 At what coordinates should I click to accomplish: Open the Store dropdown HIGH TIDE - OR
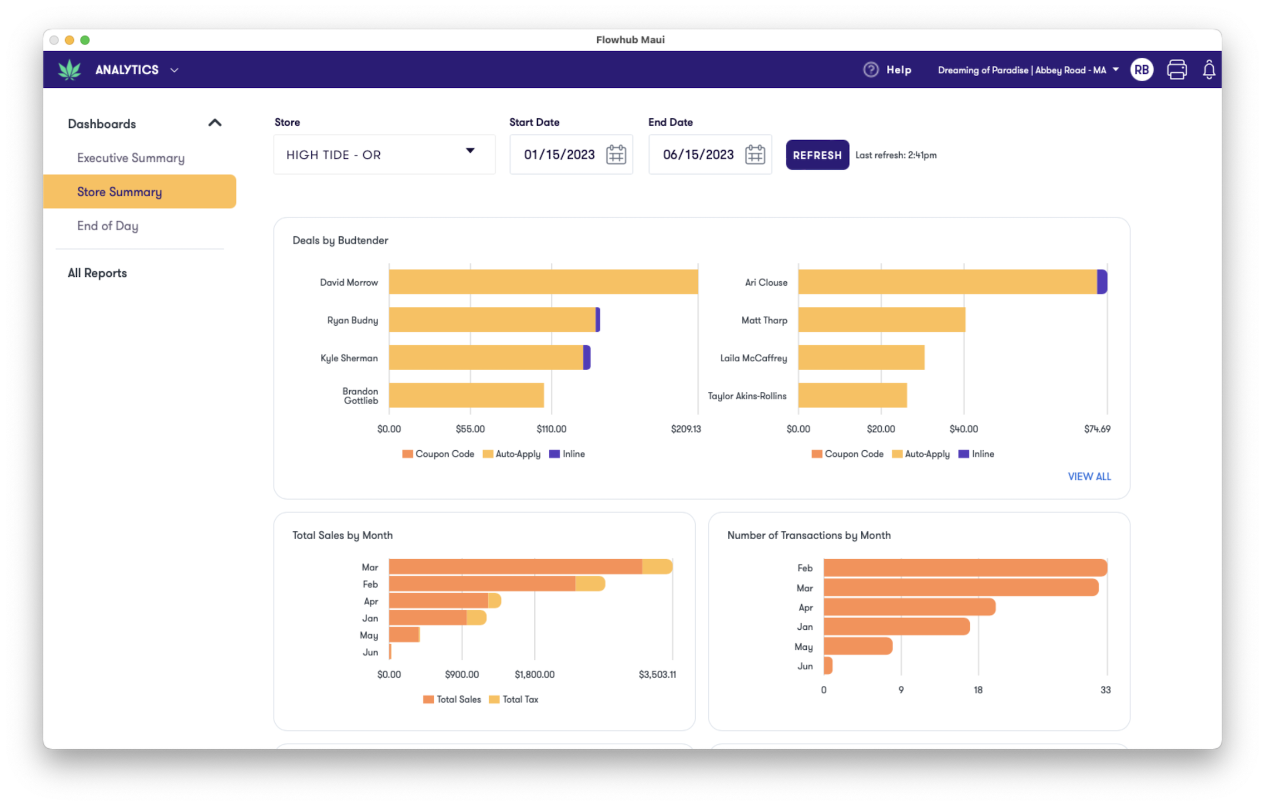pos(384,155)
